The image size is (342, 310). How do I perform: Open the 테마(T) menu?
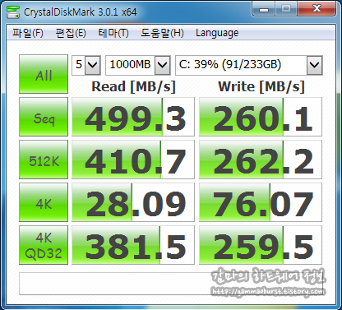(113, 33)
